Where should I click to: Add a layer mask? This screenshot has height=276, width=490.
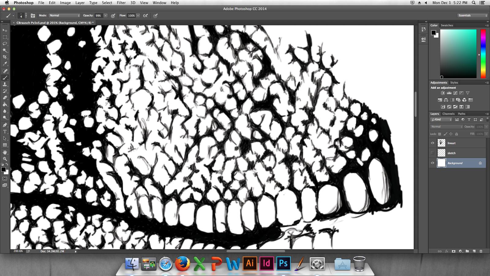(x=454, y=251)
